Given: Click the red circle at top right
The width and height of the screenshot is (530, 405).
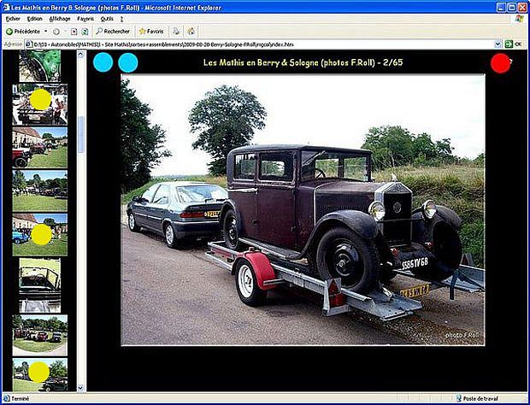Looking at the screenshot, I should 501,63.
